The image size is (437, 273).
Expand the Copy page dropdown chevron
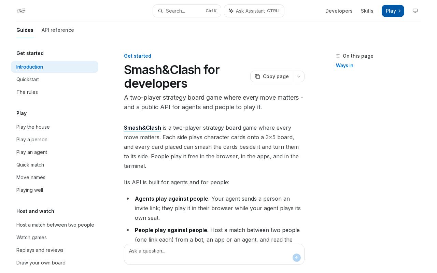point(299,76)
